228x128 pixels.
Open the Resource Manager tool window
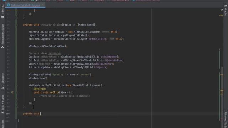click(x=2, y=36)
